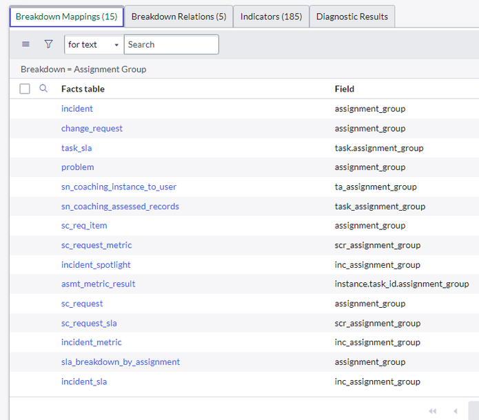Screen dimensions: 479x420
Task: Switch to Breakdown Relations tab
Action: click(179, 17)
